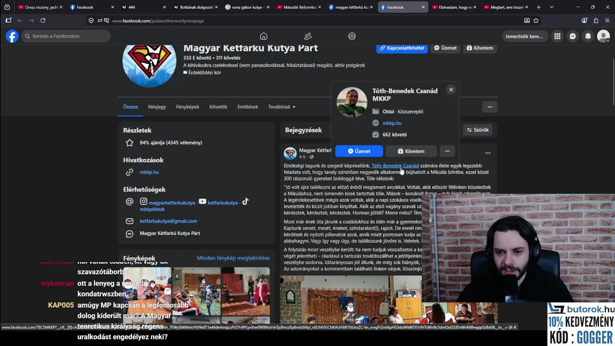Open the notifications bell
The height and width of the screenshot is (346, 615).
point(588,36)
